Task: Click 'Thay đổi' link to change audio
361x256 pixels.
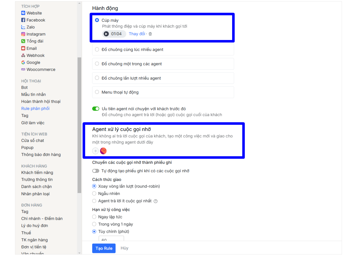Action: coord(137,34)
